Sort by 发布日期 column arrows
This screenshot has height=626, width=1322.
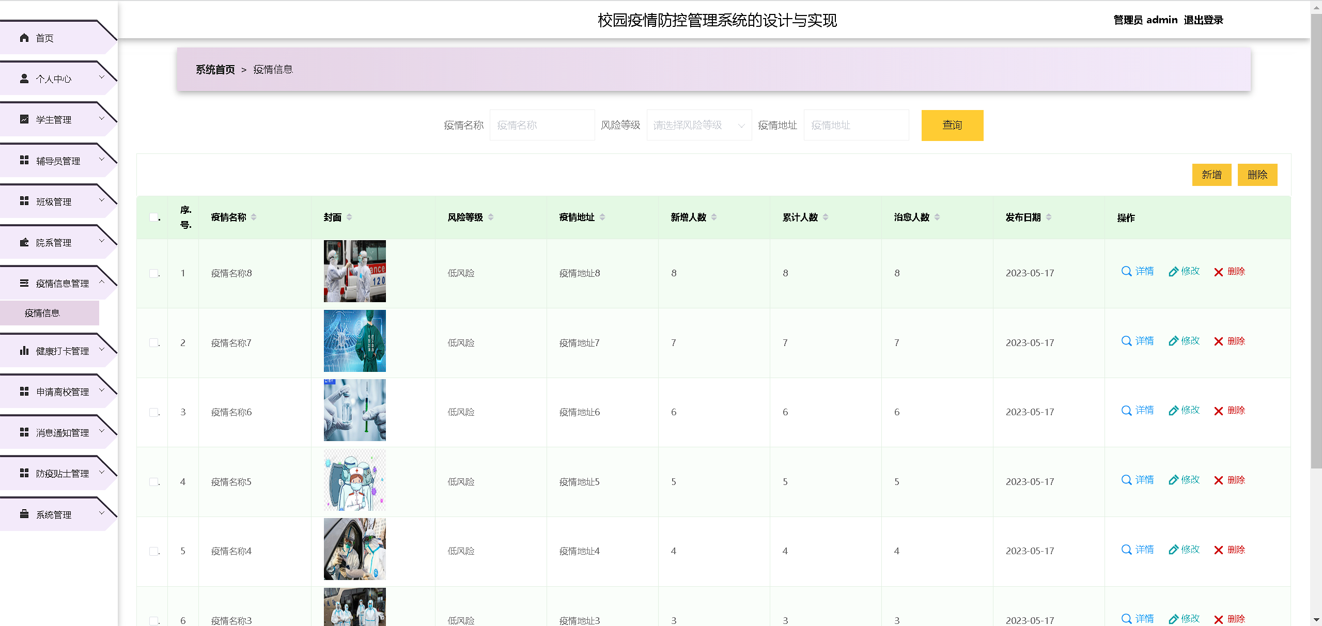pos(1049,217)
